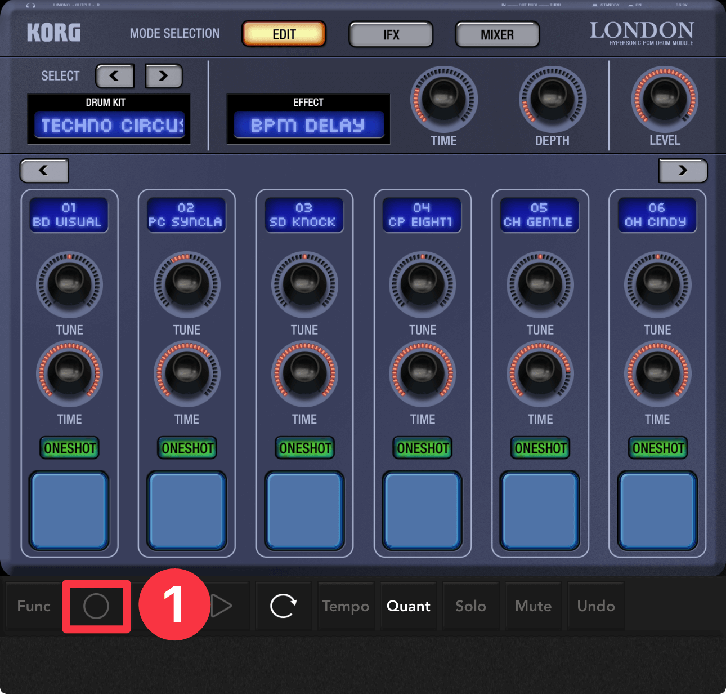Click the BPM DELAY effect display
726x694 pixels.
[x=308, y=124]
